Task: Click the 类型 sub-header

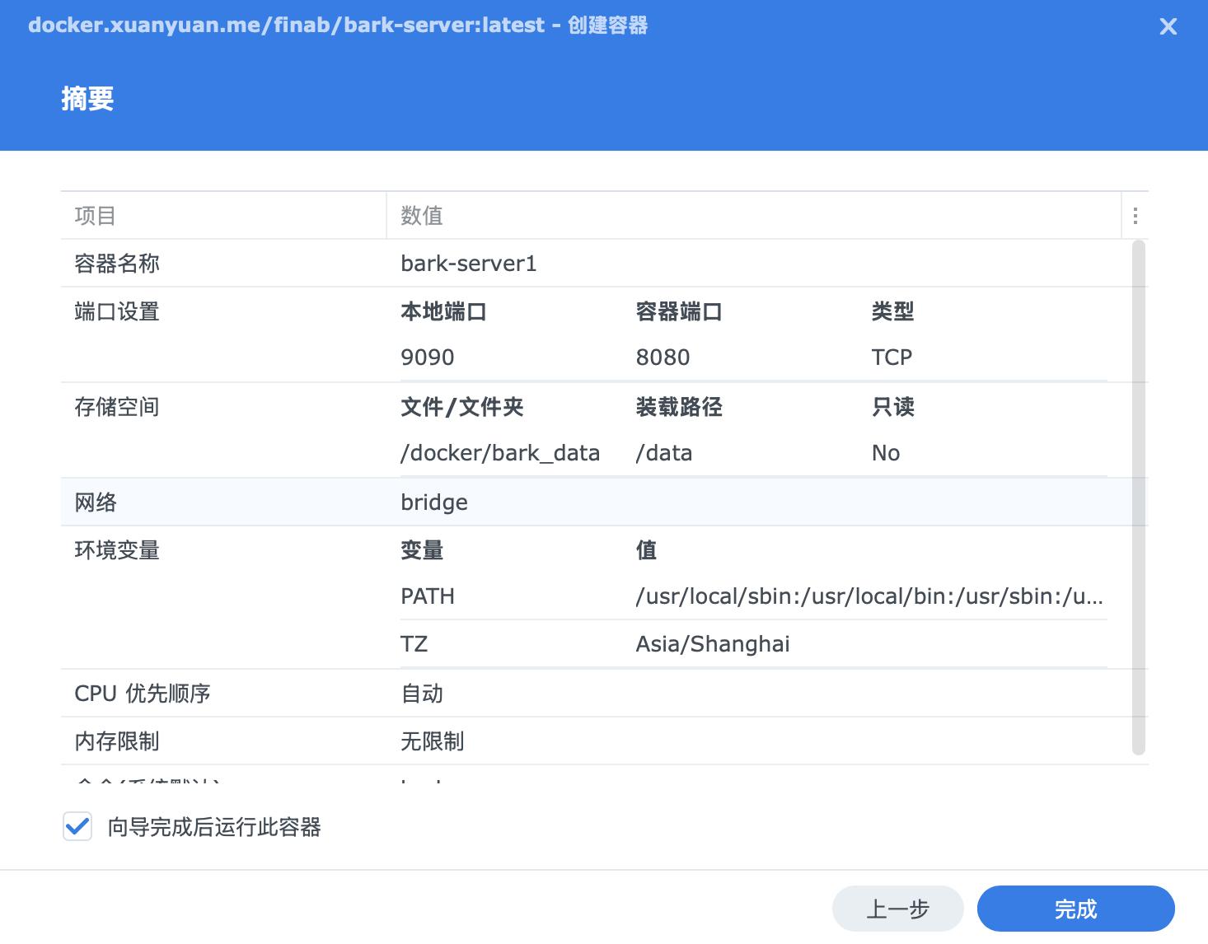Action: click(x=893, y=311)
